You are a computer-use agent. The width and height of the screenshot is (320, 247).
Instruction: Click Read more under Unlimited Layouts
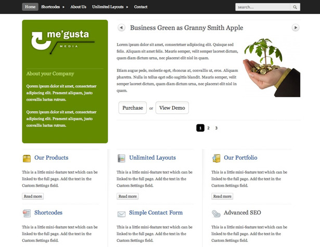127,196
